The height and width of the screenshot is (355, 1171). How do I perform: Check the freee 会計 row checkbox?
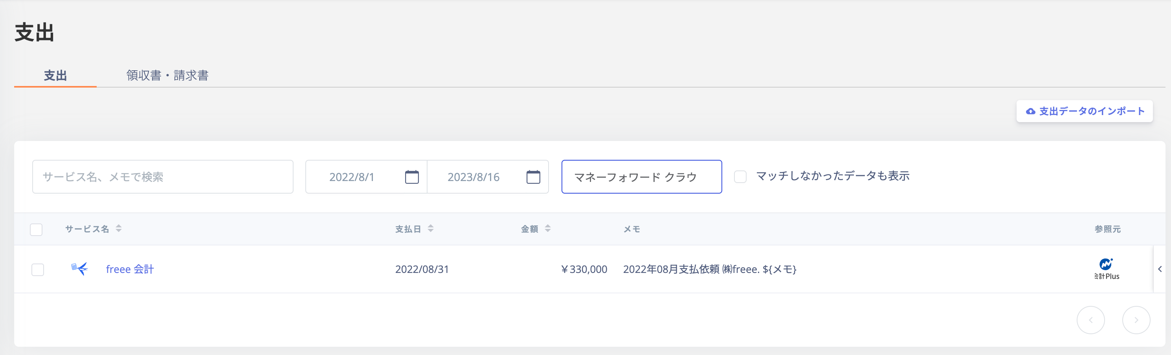coord(38,269)
